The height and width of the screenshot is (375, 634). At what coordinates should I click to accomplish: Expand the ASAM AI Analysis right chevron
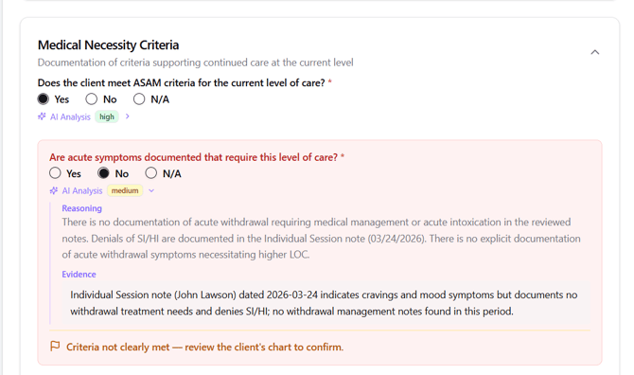128,116
